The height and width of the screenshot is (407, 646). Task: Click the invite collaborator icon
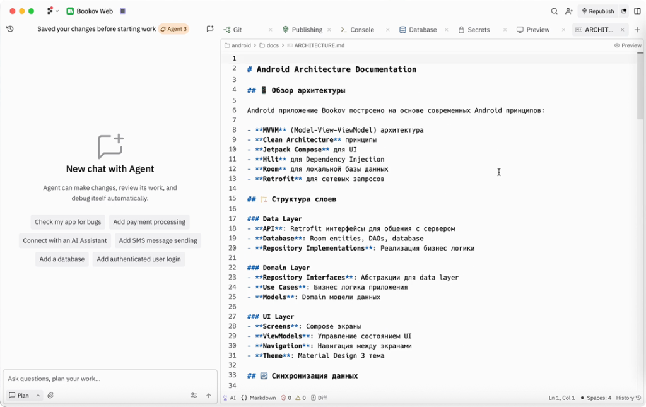tap(569, 11)
